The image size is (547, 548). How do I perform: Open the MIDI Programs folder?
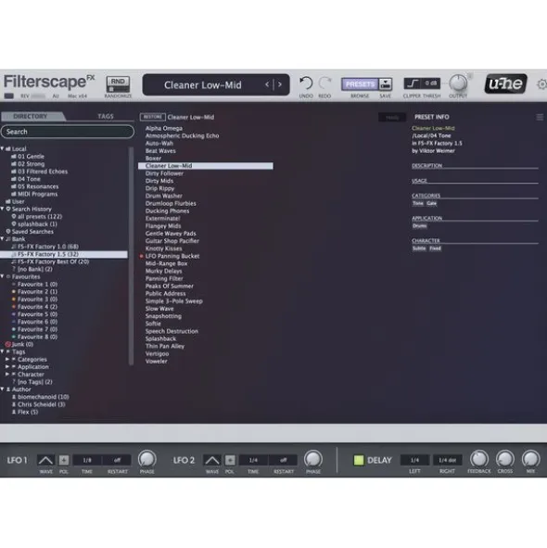point(34,194)
